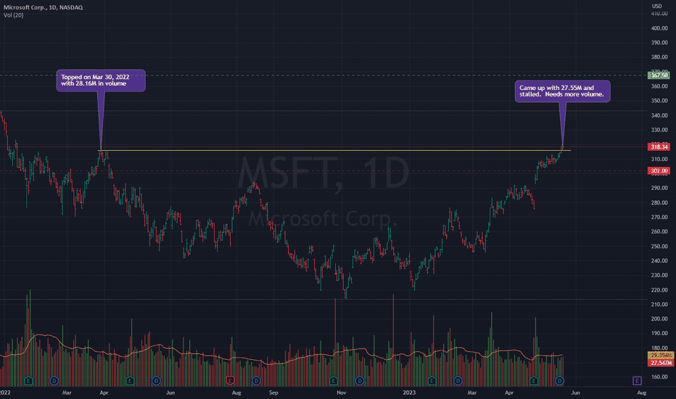Open the blue dividend marker just before Jun 2022
This screenshot has width=676, height=399.
point(156,380)
